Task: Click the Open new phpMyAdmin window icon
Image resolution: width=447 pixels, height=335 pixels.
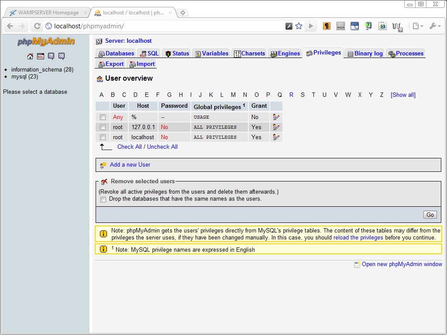Action: [357, 265]
